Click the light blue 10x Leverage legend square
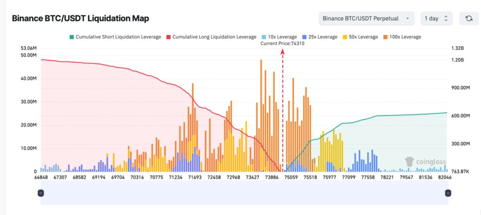The height and width of the screenshot is (215, 481). 264,37
